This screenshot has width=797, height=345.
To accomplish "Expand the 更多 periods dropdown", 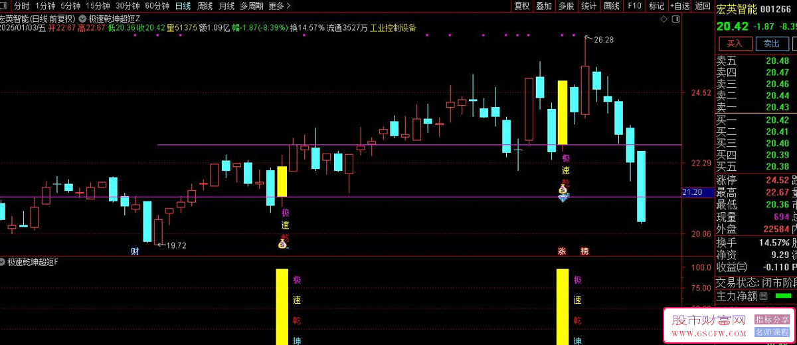I will click(x=280, y=6).
